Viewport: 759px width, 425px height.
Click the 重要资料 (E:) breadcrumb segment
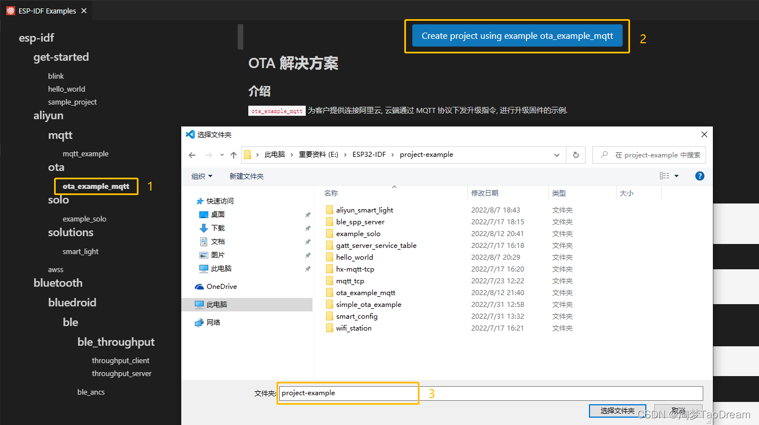319,155
